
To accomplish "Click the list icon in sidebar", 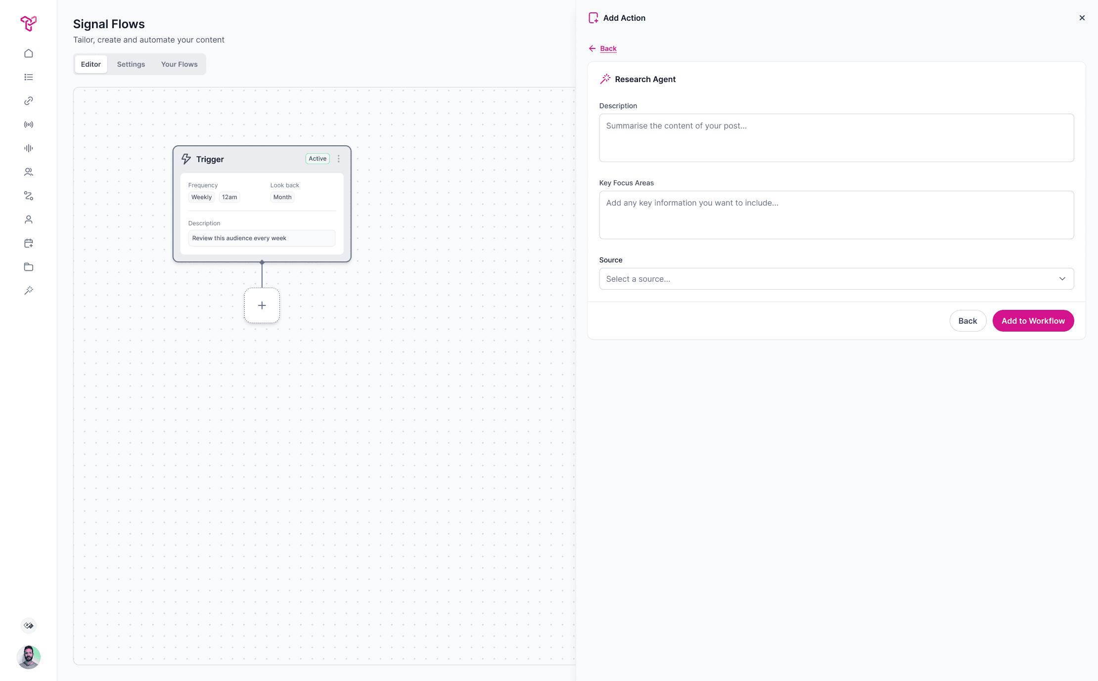I will point(29,77).
